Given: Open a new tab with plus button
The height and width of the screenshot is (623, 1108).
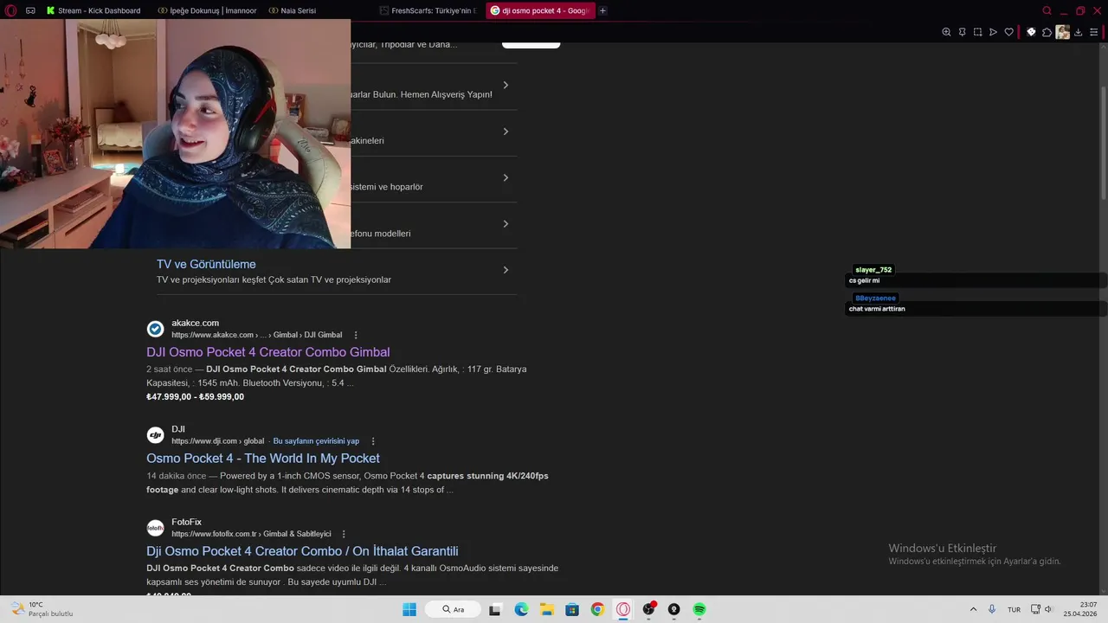Looking at the screenshot, I should (x=602, y=10).
